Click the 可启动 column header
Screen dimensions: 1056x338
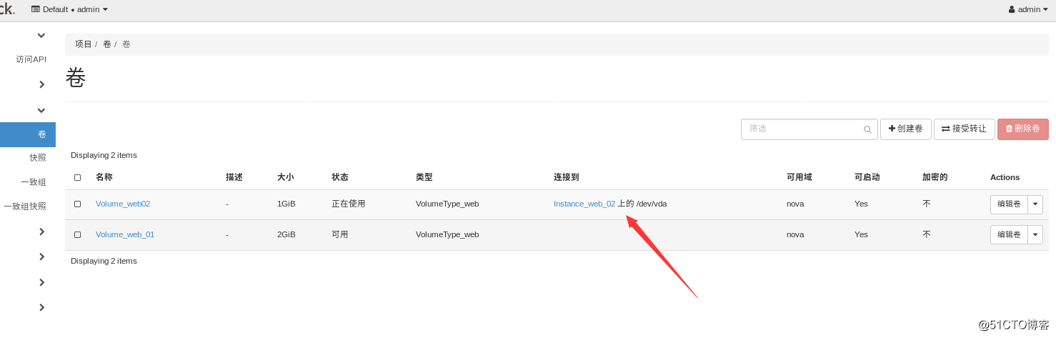click(867, 177)
